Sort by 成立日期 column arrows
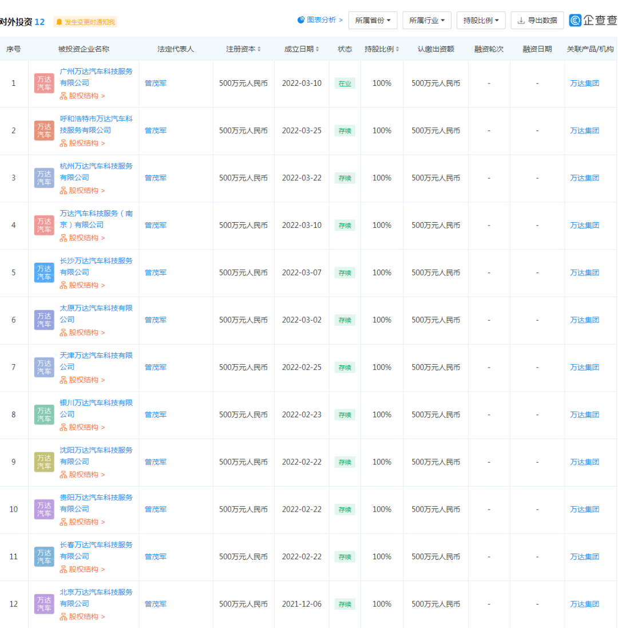The image size is (618, 628). pyautogui.click(x=318, y=49)
